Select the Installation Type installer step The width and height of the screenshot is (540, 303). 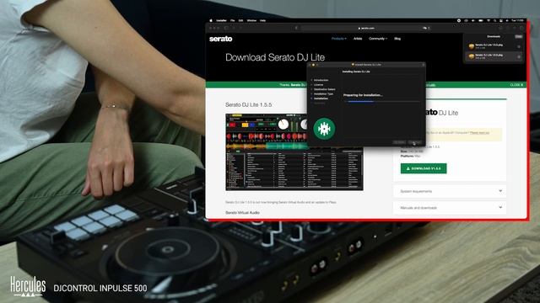(323, 93)
